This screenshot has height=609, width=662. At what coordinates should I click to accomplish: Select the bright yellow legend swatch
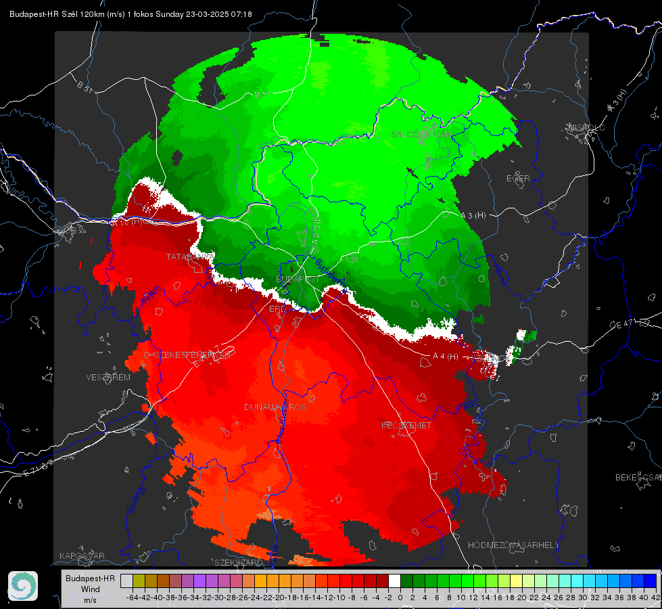click(517, 581)
